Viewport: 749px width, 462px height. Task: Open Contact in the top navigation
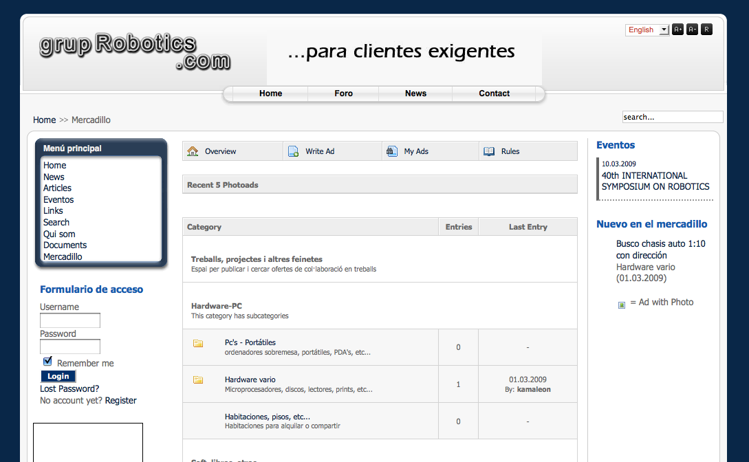(x=494, y=93)
